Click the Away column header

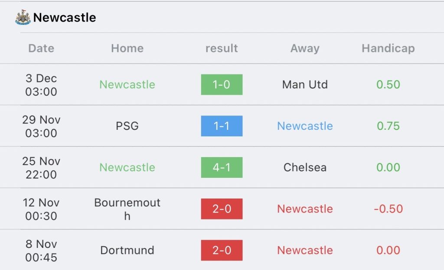click(305, 48)
